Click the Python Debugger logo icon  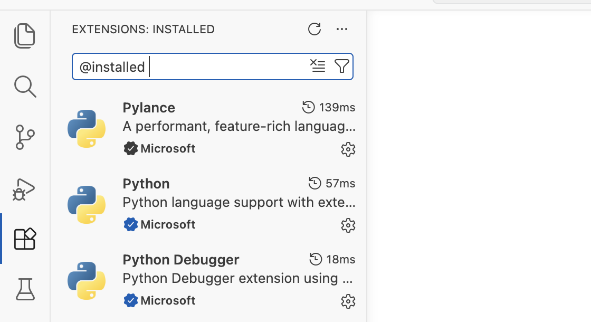(x=87, y=280)
